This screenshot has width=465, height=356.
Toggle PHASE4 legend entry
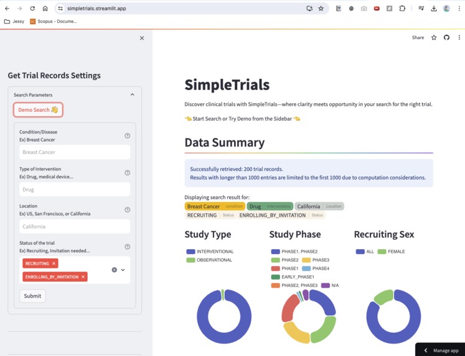point(316,268)
